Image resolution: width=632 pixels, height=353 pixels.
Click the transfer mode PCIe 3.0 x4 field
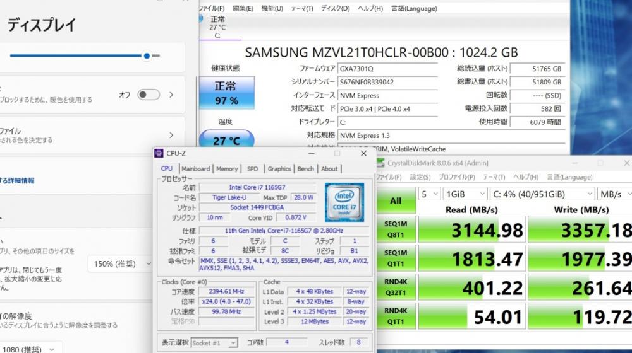coord(387,109)
